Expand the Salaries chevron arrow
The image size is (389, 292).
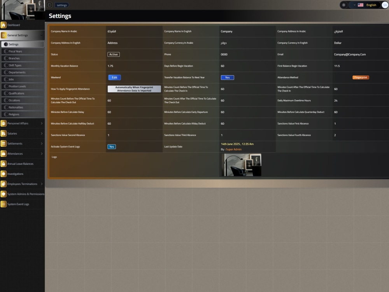[x=42, y=134]
